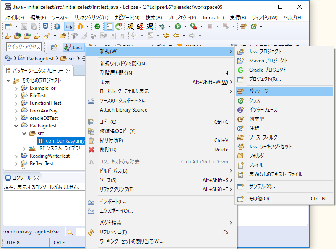This screenshot has height=249, width=336.
Task: Click the Debug bug icon in toolbar
Action: point(162,26)
